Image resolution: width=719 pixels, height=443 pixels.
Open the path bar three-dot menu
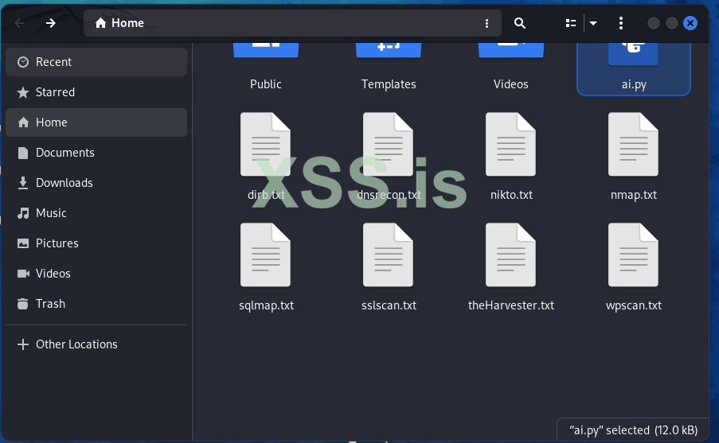tap(487, 23)
